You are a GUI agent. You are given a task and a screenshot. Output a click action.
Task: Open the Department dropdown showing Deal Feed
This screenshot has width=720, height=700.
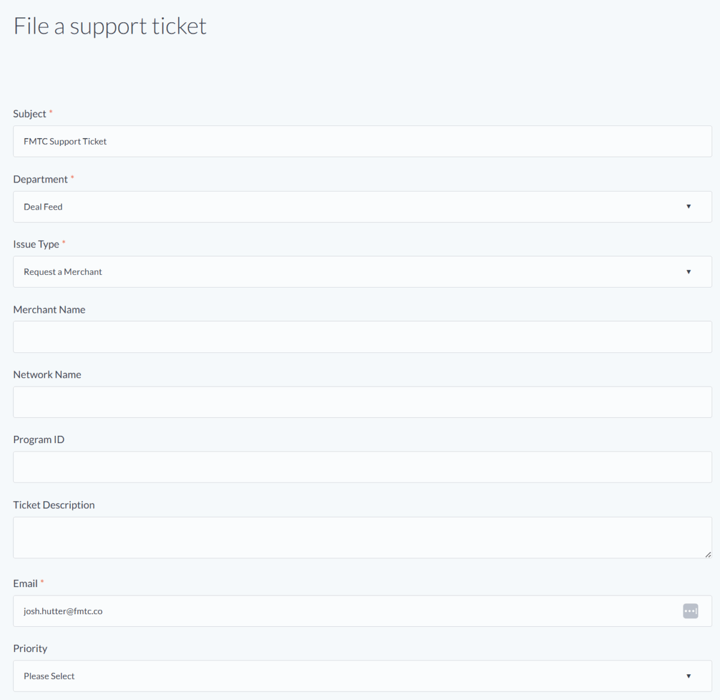[362, 207]
